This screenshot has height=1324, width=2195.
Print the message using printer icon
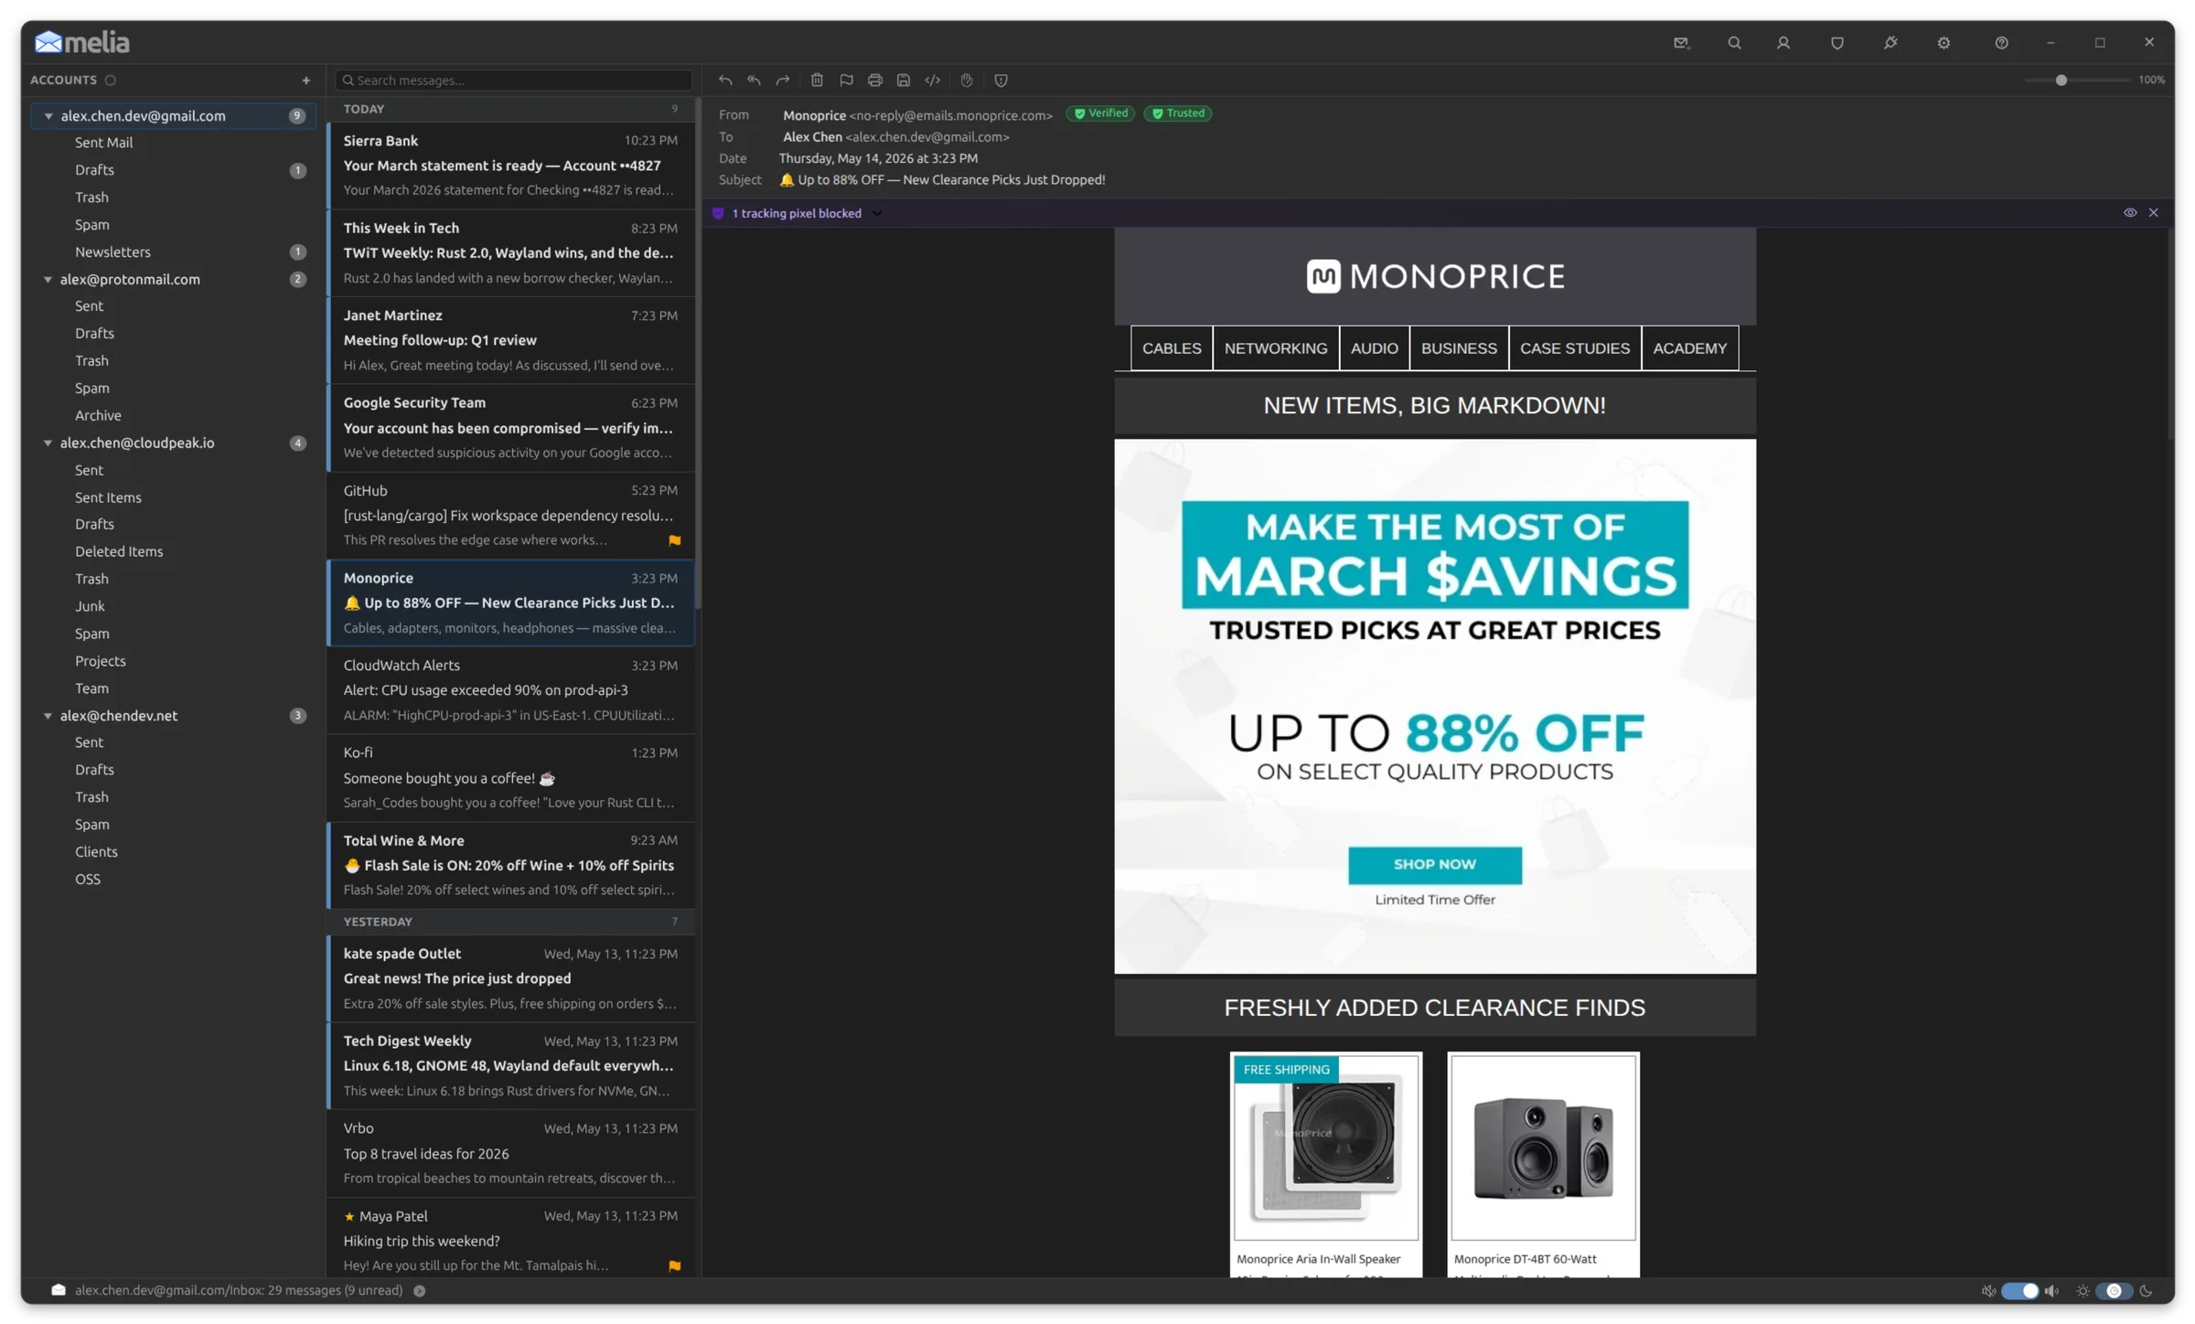pos(874,80)
